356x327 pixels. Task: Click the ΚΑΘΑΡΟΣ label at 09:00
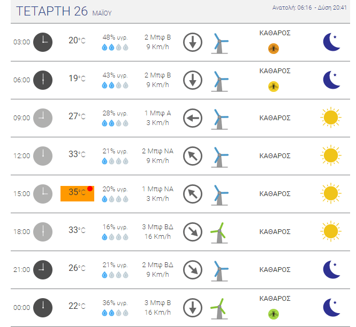(x=275, y=118)
